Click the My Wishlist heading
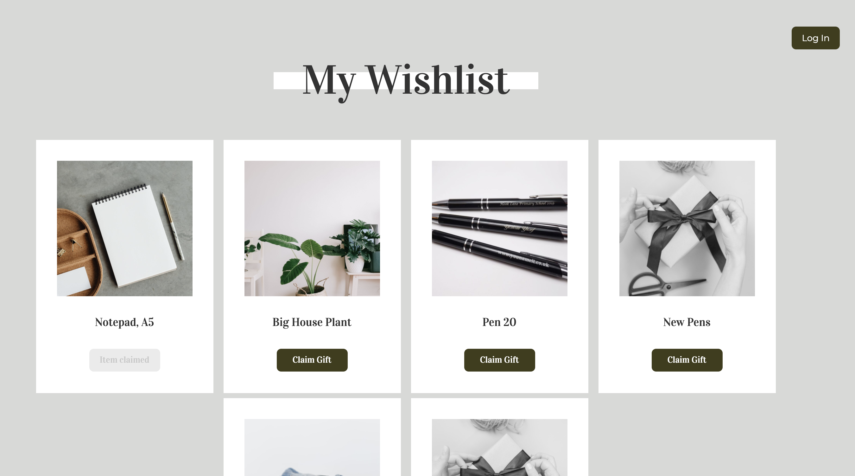 406,81
